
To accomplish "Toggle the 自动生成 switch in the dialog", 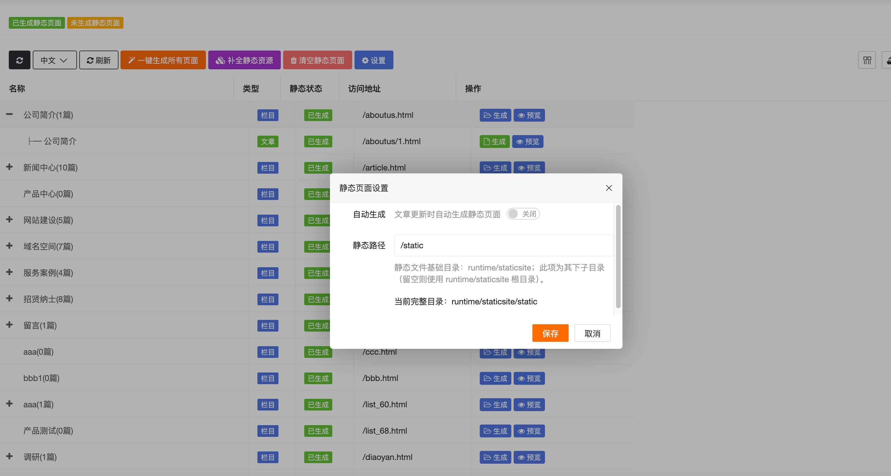I will click(x=523, y=214).
